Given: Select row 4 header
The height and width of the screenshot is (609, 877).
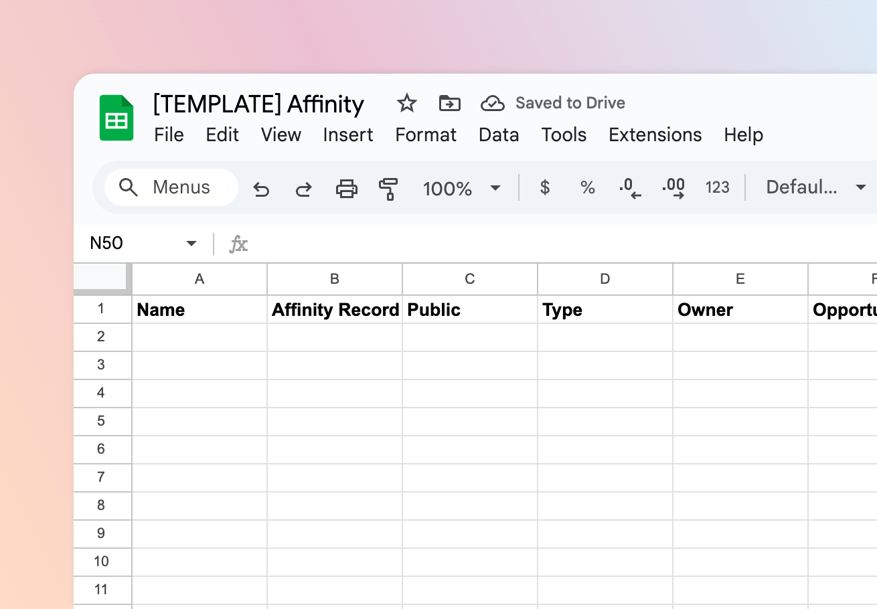Looking at the screenshot, I should coord(102,393).
